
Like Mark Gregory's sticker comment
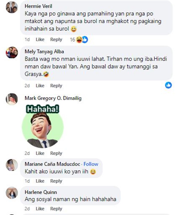(x=40, y=153)
